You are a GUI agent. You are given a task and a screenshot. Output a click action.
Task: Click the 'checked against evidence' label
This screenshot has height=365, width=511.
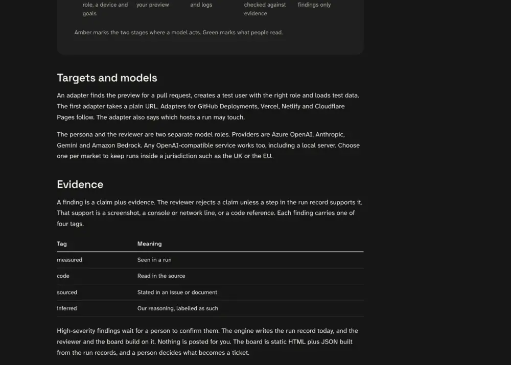click(x=265, y=9)
